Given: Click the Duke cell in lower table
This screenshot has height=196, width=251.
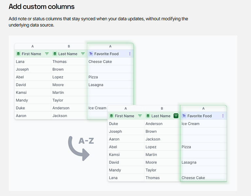Looking at the screenshot, I should (126, 123).
